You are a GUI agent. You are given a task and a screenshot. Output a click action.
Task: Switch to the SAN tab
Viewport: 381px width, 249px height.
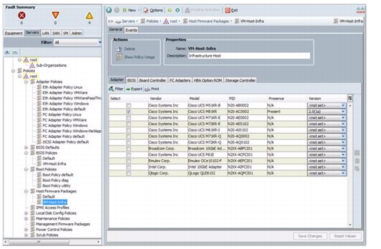pos(56,33)
